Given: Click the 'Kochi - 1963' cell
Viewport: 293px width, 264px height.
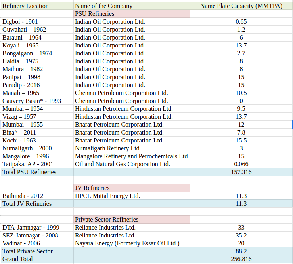Looking at the screenshot, I should (37, 141).
